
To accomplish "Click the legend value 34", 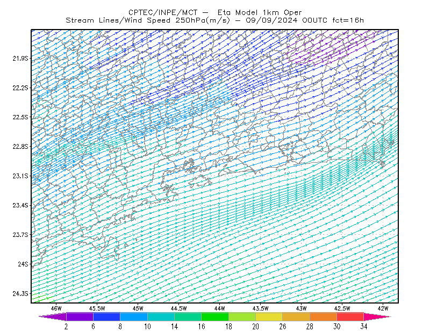I will point(364,327).
